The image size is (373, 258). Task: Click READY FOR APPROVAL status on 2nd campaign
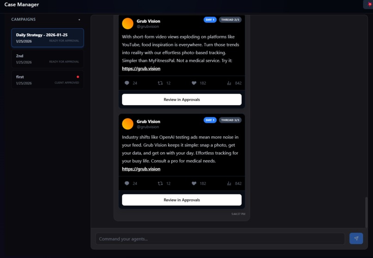(64, 62)
